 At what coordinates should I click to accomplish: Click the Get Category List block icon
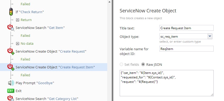(x=11, y=98)
